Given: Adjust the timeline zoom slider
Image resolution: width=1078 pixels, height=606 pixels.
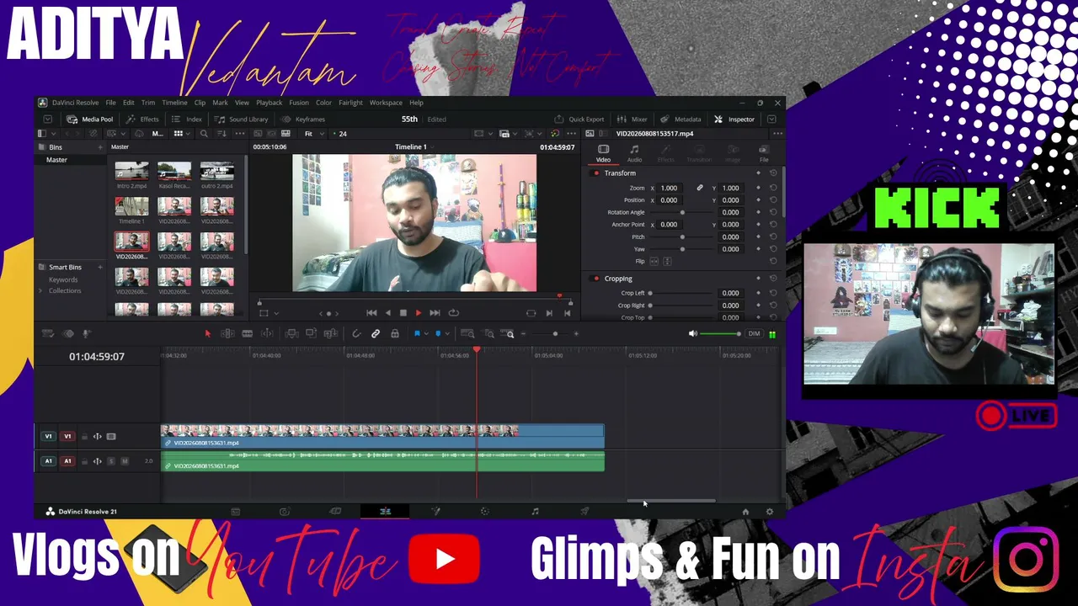Looking at the screenshot, I should [x=556, y=334].
